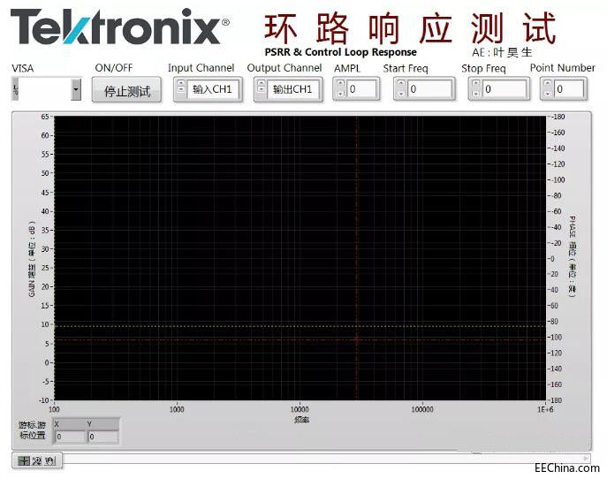Increase Start Freq with up arrow
The width and height of the screenshot is (607, 479).
(401, 85)
